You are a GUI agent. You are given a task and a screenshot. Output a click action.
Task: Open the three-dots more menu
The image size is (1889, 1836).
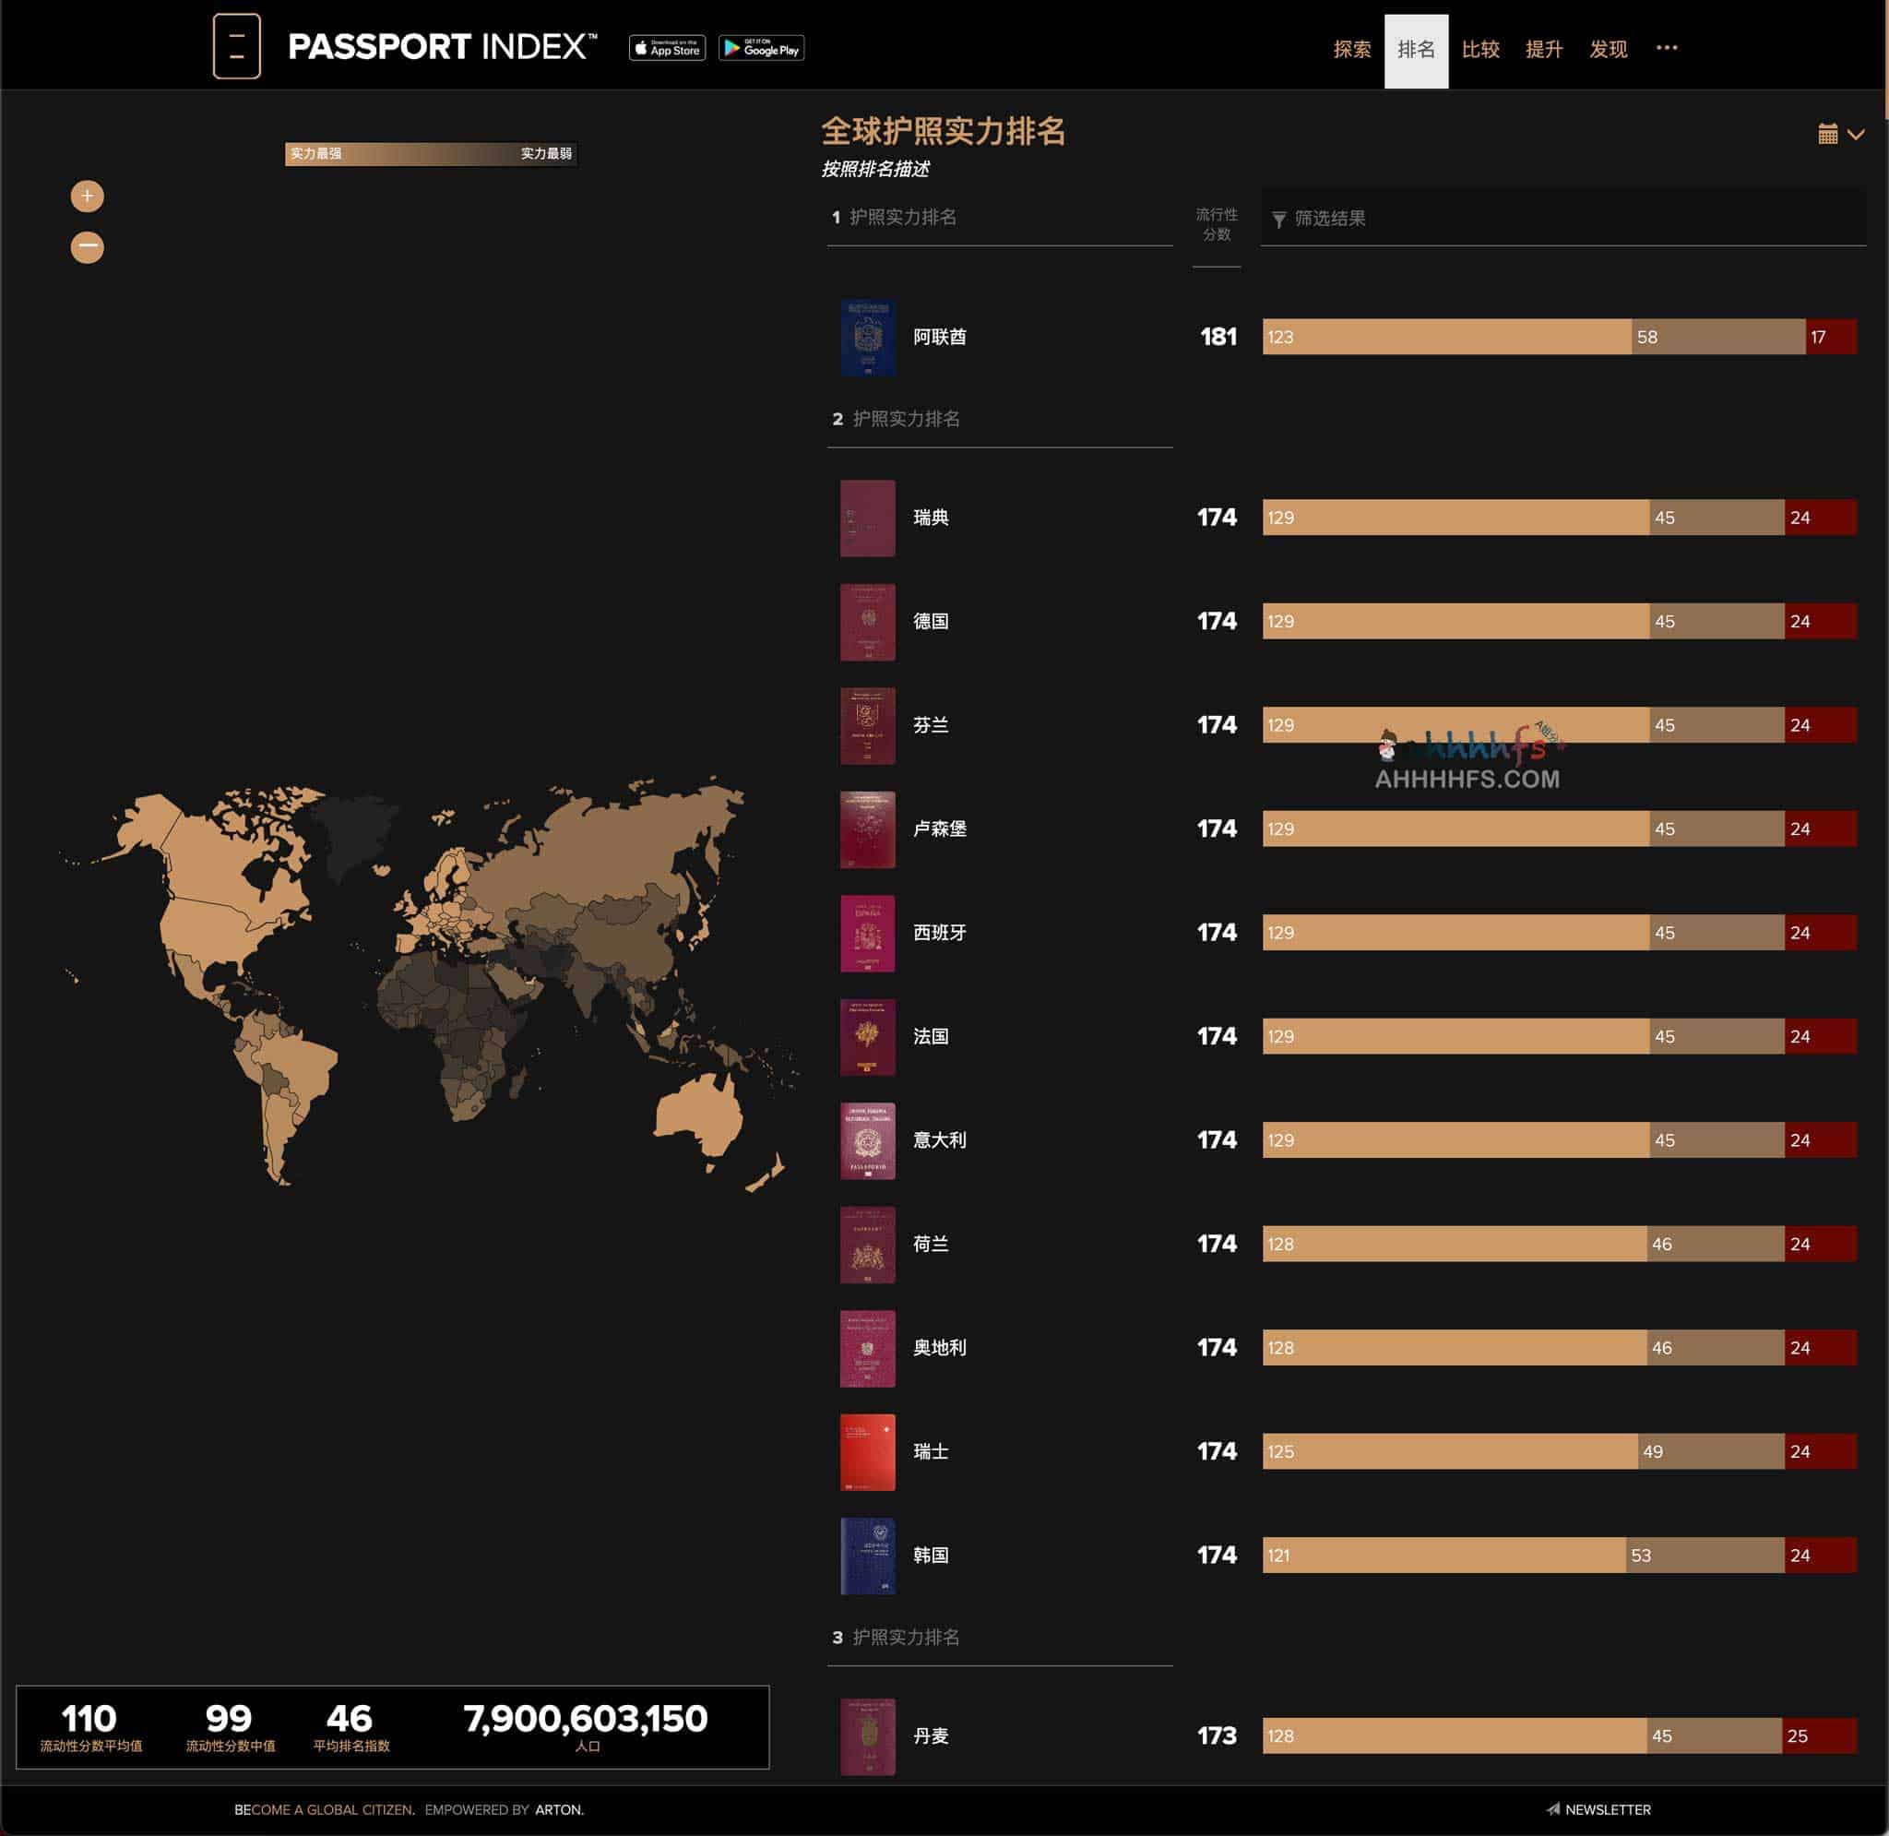1667,47
